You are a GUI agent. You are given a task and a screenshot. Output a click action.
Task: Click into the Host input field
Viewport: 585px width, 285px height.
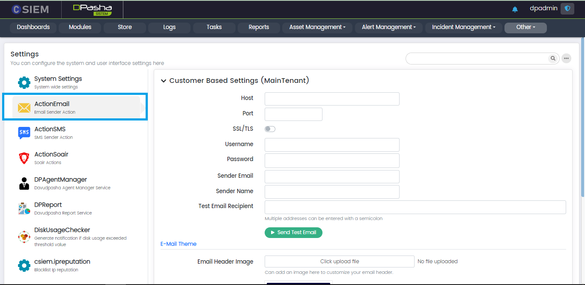click(x=332, y=99)
